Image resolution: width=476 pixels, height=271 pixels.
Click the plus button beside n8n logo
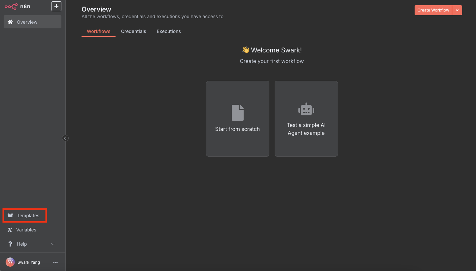pyautogui.click(x=56, y=6)
